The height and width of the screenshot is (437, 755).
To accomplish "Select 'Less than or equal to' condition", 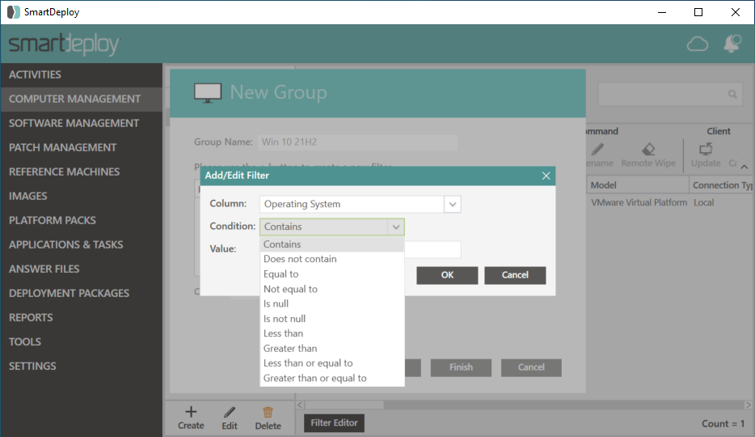I will [x=331, y=363].
